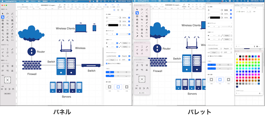Uncheck 隠れたテキスト枠表示 in the floating attributes palette
Screen dimensions: 265x117
[x=209, y=56]
